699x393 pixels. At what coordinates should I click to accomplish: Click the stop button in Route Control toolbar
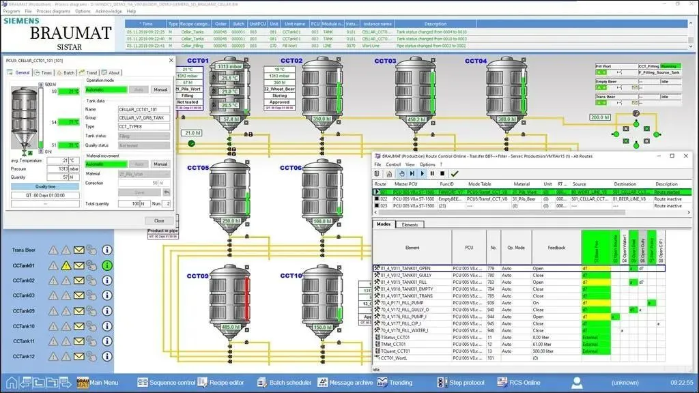click(442, 174)
